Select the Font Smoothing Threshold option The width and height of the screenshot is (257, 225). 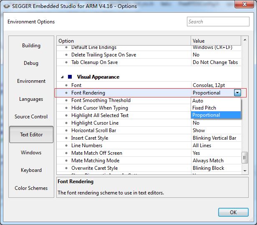(x=124, y=100)
